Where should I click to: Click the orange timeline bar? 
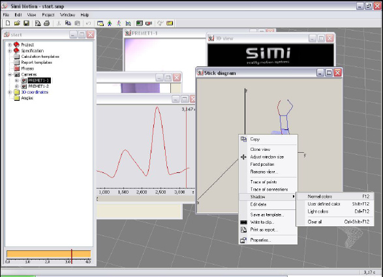[48, 254]
